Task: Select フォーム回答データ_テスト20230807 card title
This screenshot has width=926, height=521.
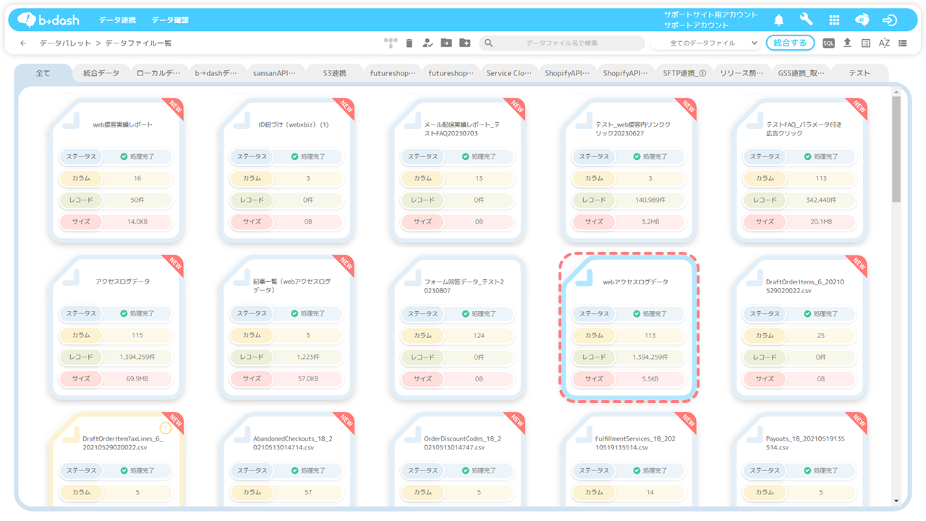Action: click(464, 286)
